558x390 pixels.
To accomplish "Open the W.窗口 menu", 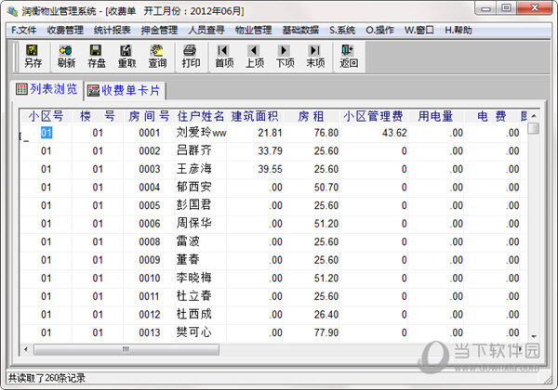I will (418, 31).
